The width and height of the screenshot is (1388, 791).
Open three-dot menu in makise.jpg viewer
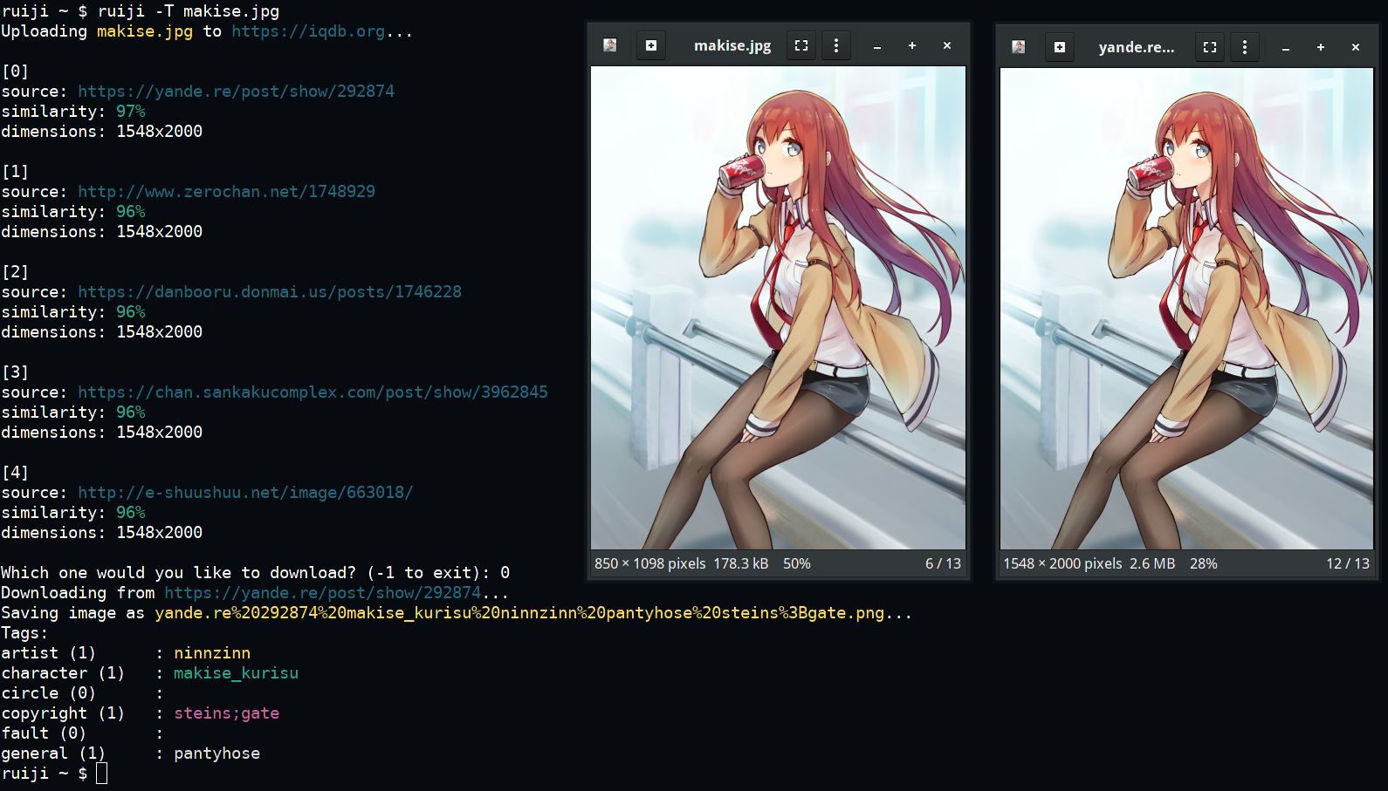click(x=836, y=45)
